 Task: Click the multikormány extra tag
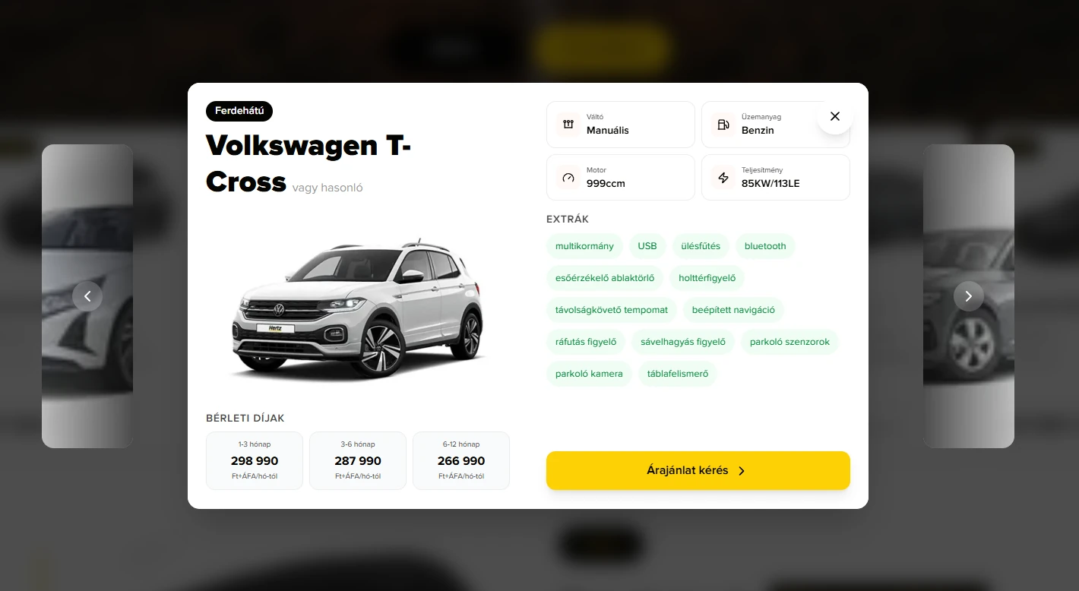584,246
